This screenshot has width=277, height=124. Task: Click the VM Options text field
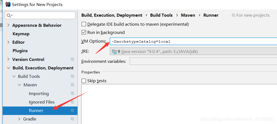193,42
